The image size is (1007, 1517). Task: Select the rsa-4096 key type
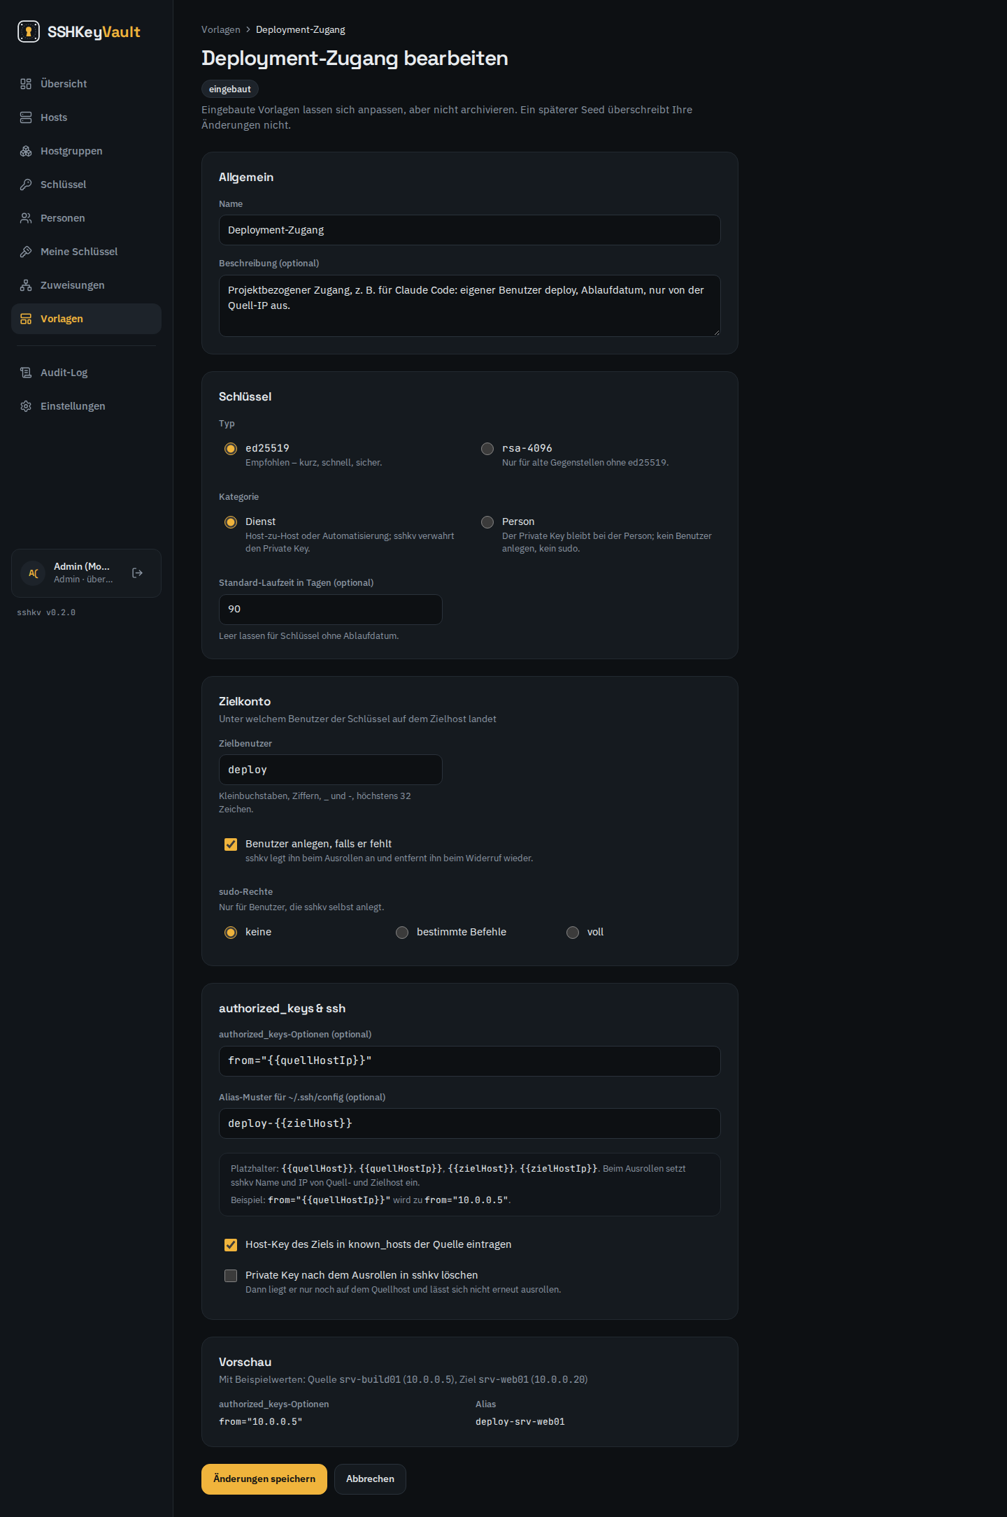[487, 449]
